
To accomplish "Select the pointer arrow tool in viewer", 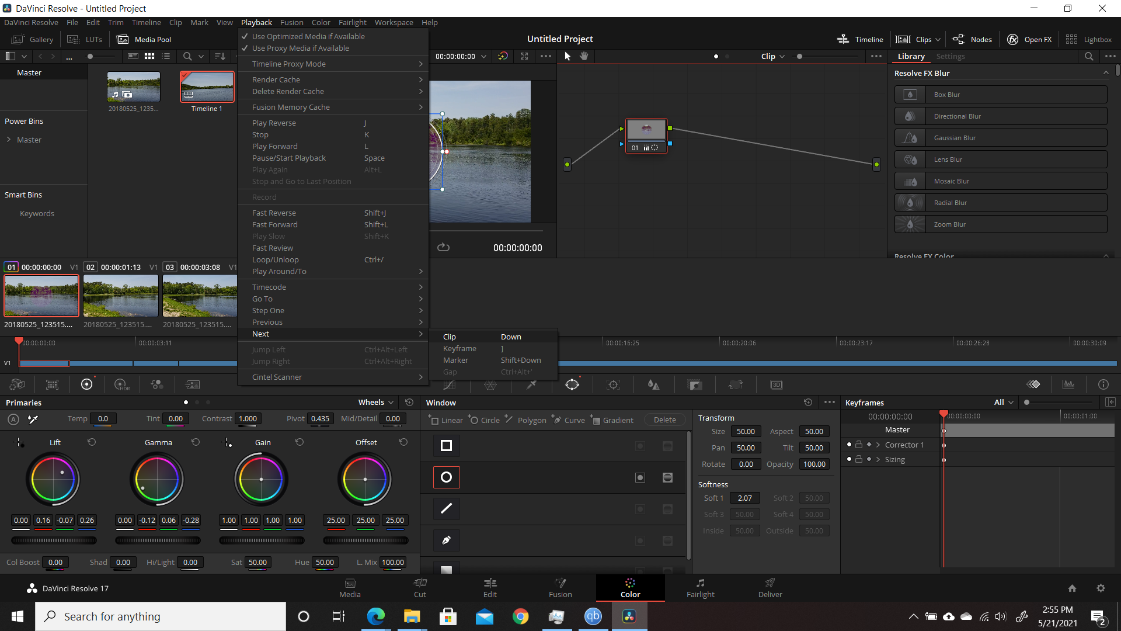I will (568, 56).
